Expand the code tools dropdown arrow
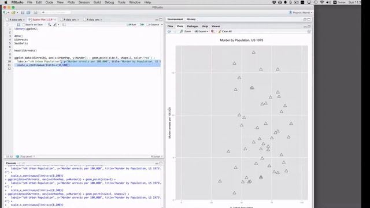This screenshot has width=370, height=208. coord(58,25)
